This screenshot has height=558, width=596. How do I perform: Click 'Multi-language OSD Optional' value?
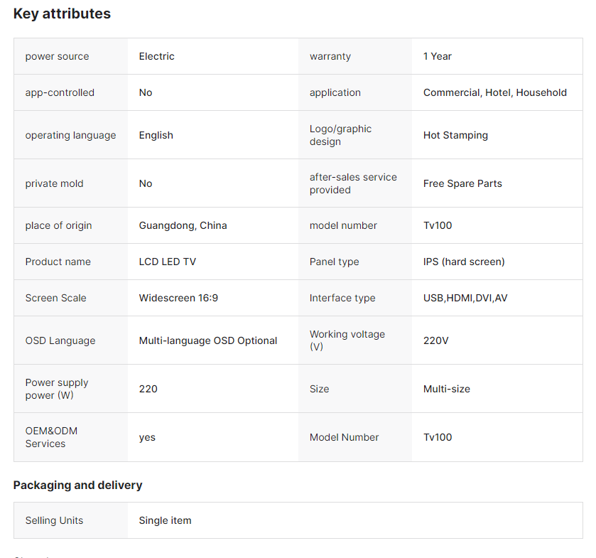coord(207,340)
